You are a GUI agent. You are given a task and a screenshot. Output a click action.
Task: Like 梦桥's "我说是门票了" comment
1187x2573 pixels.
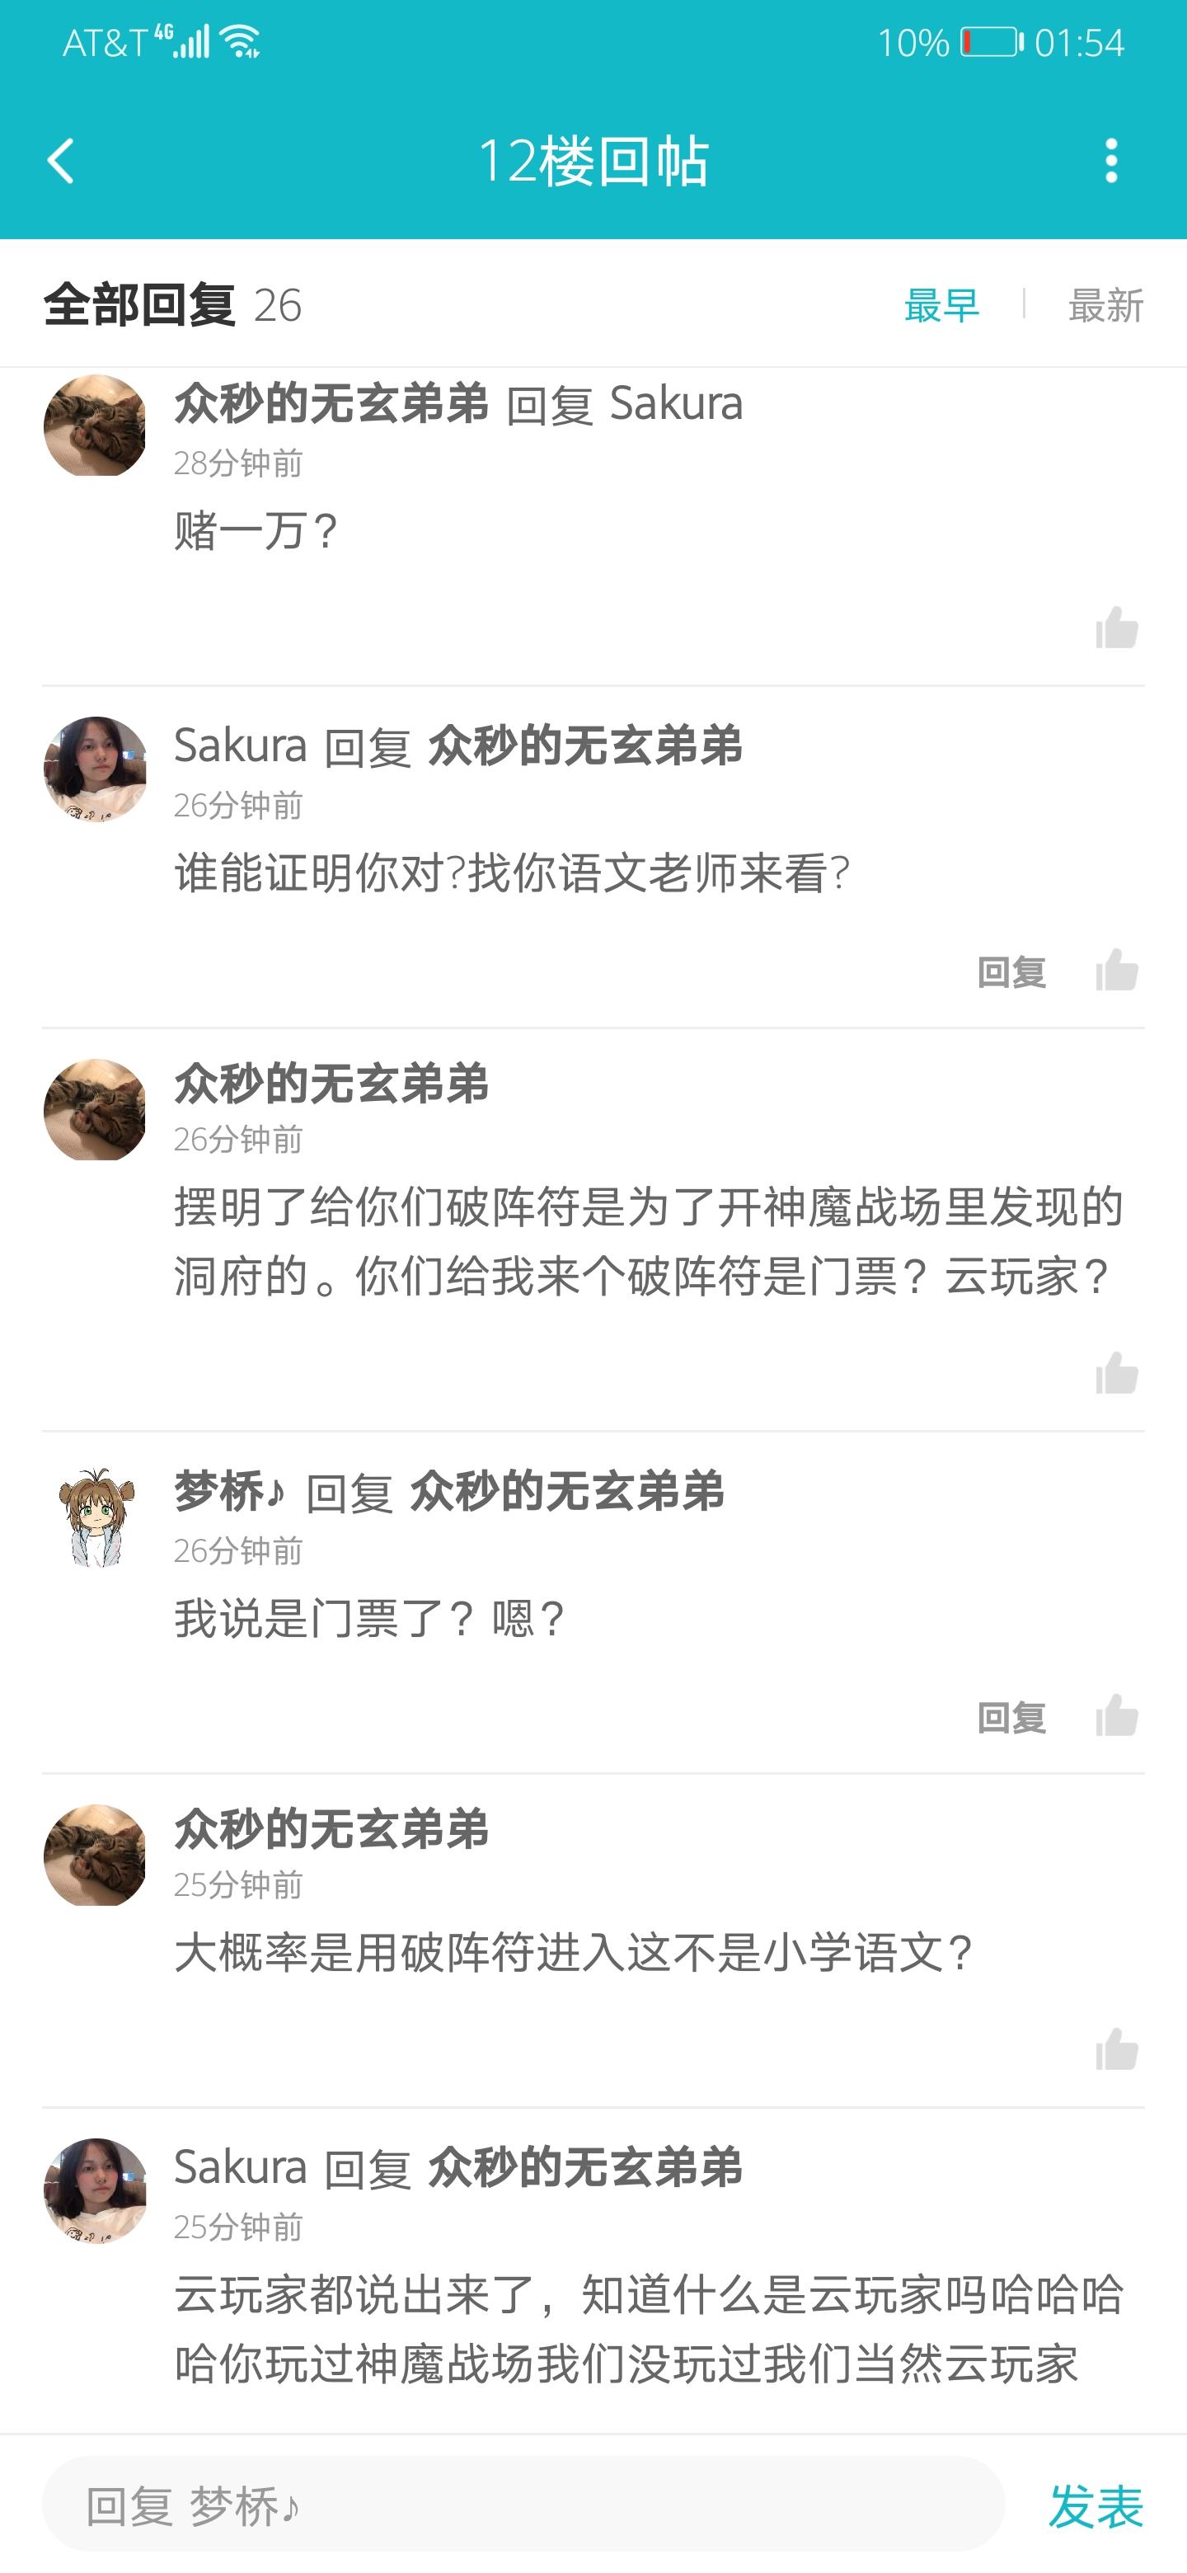coord(1117,1716)
